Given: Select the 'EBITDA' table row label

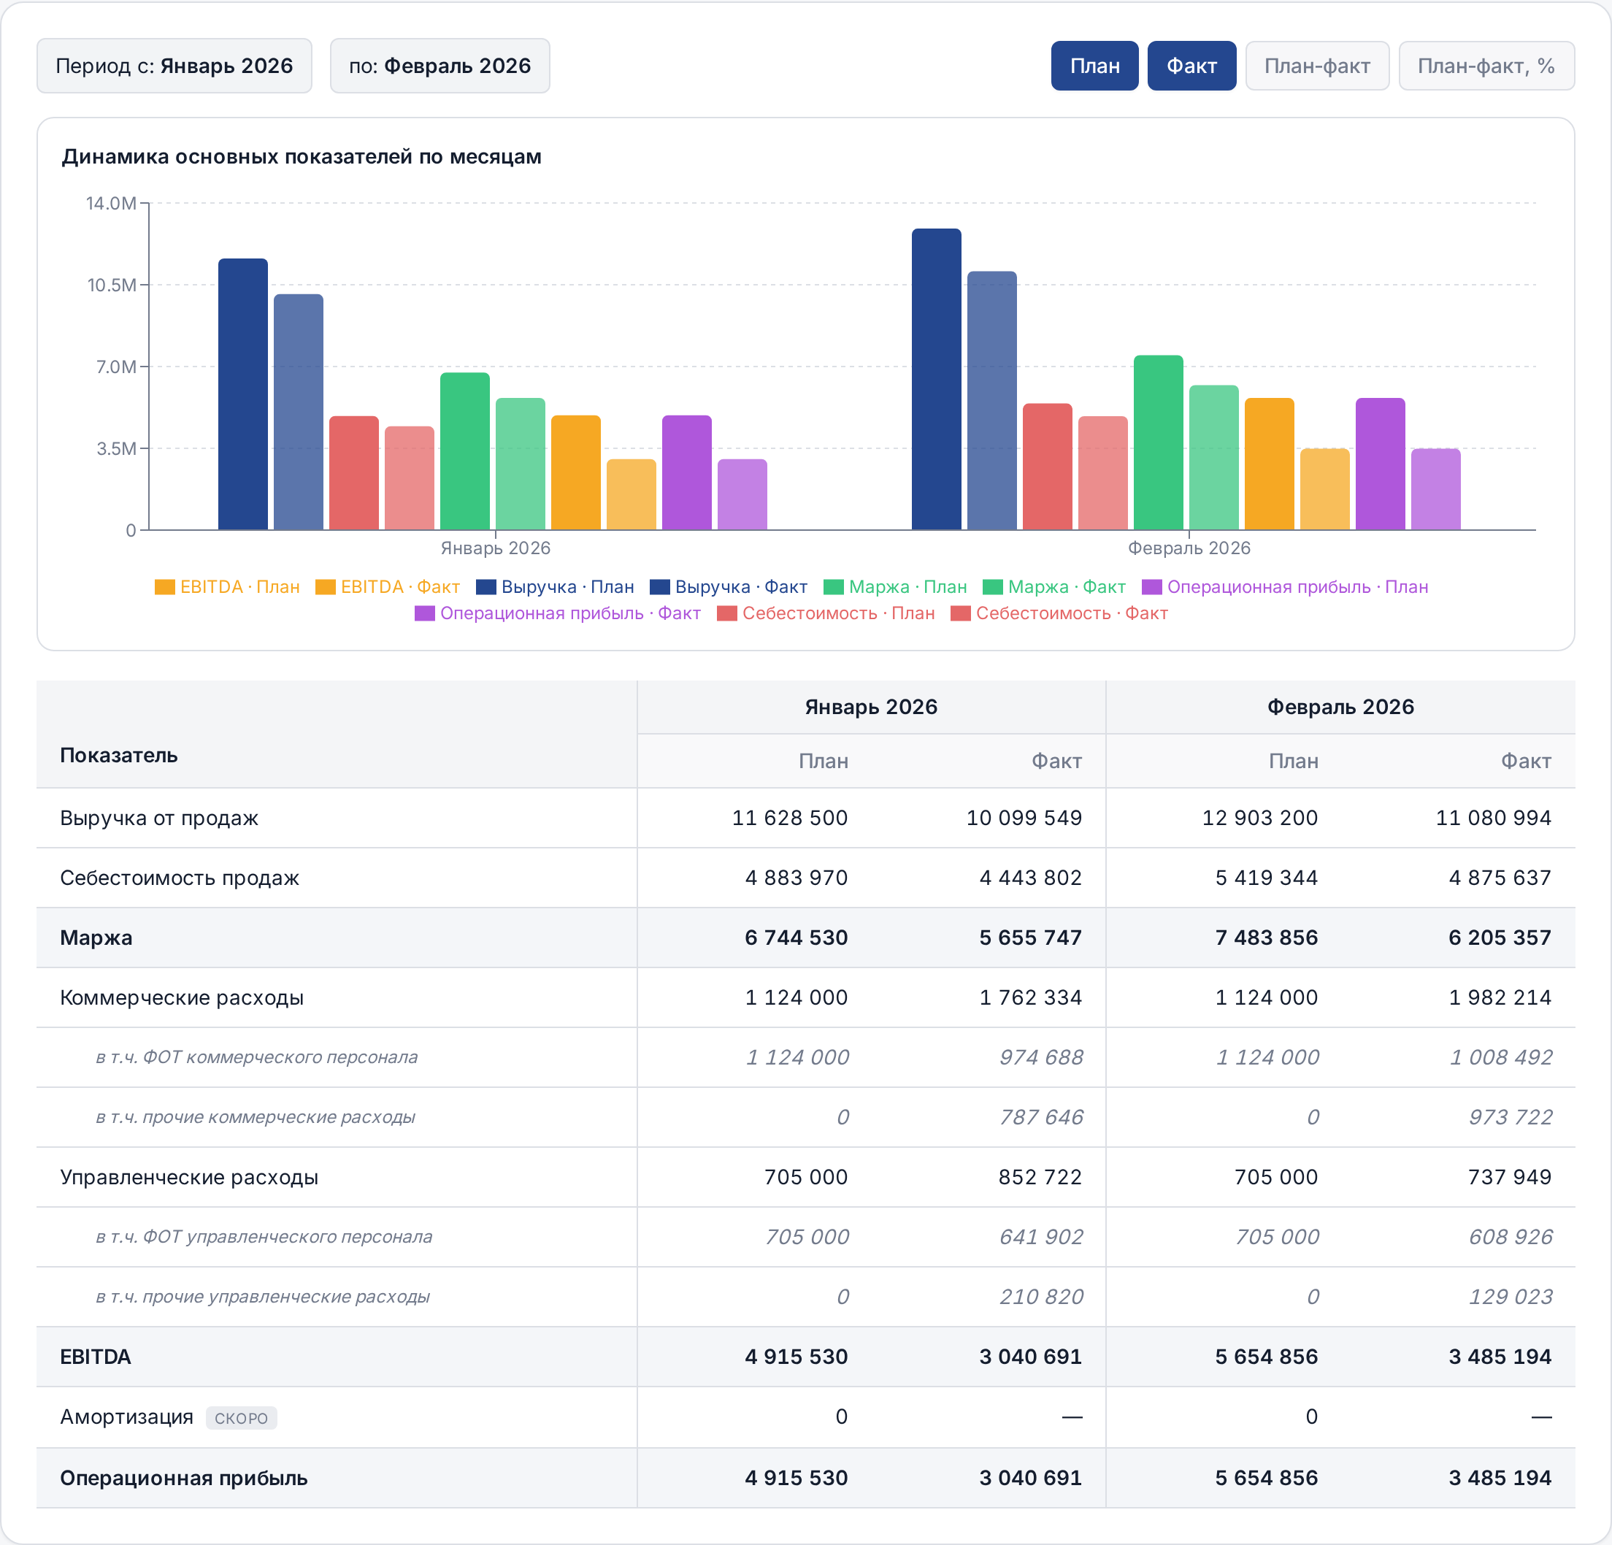Looking at the screenshot, I should [96, 1357].
